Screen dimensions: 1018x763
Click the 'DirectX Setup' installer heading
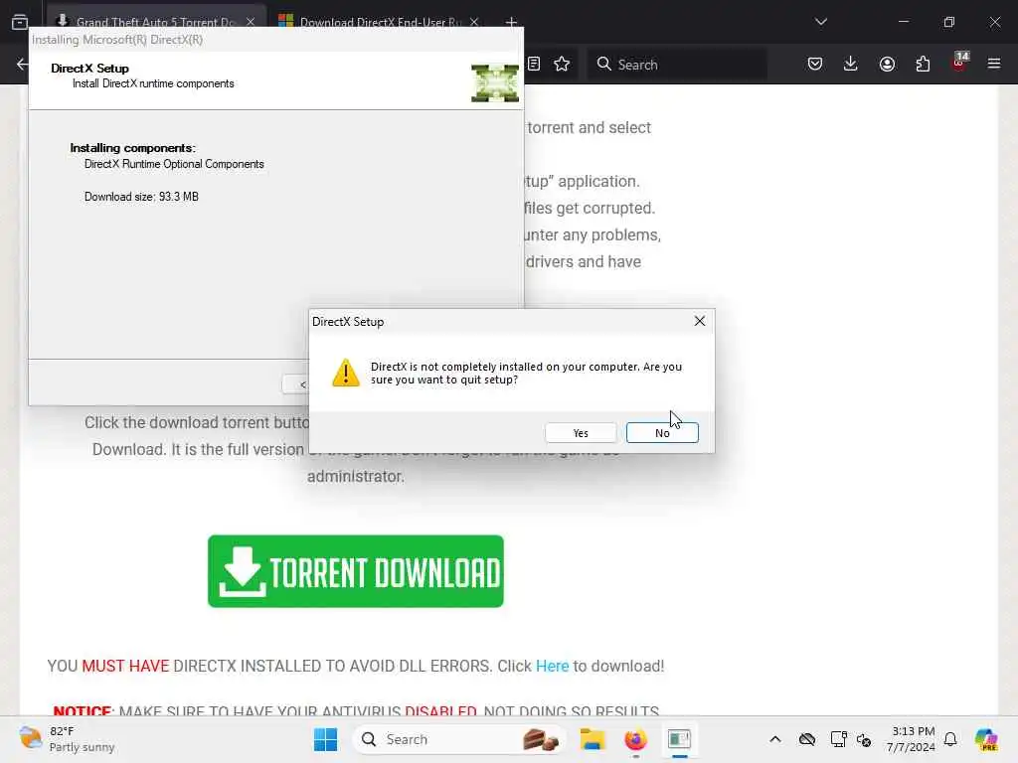click(89, 69)
